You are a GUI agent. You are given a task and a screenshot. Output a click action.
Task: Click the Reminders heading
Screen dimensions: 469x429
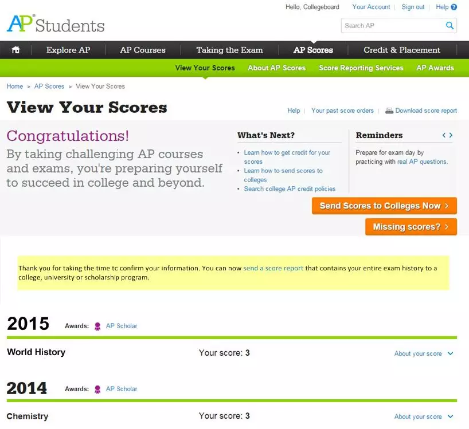(379, 135)
